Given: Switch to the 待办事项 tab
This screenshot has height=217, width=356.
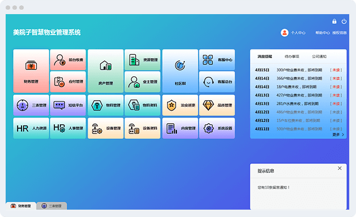Looking at the screenshot, I should coord(292,57).
